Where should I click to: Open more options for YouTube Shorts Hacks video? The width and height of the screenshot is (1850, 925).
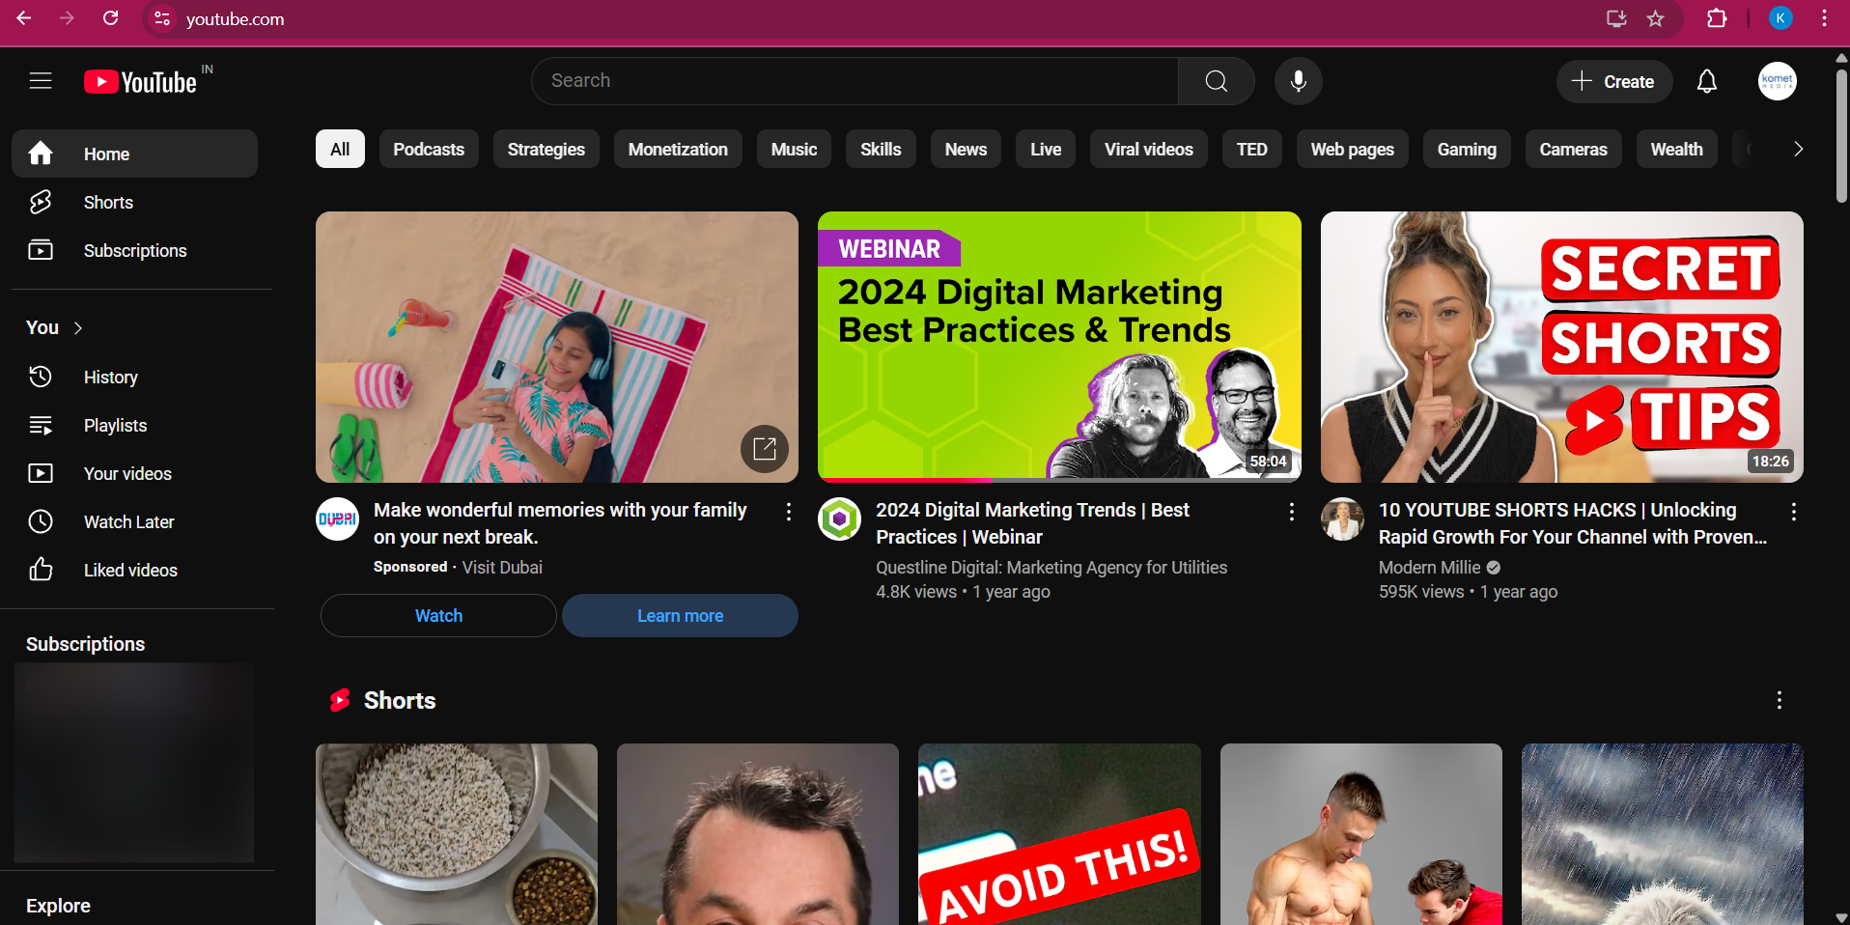1794,512
